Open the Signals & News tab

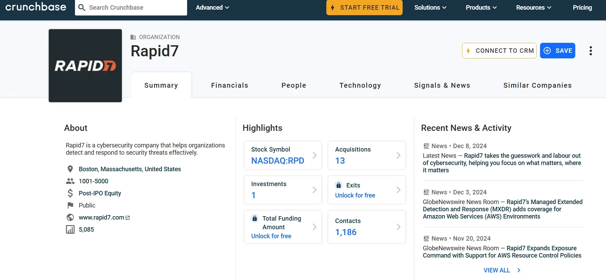coord(442,85)
